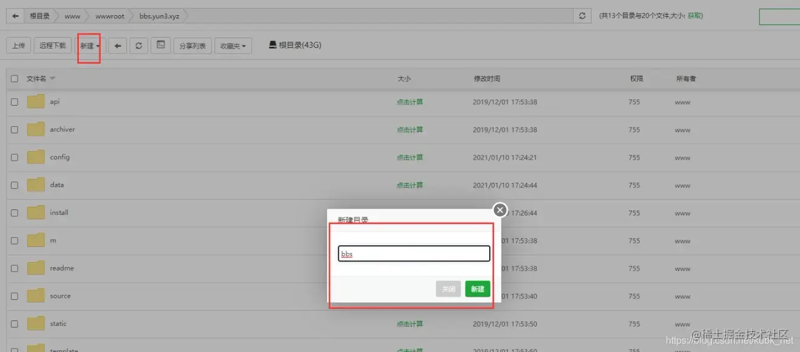The height and width of the screenshot is (352, 800).
Task: Click the m folder icon
Action: (36, 240)
